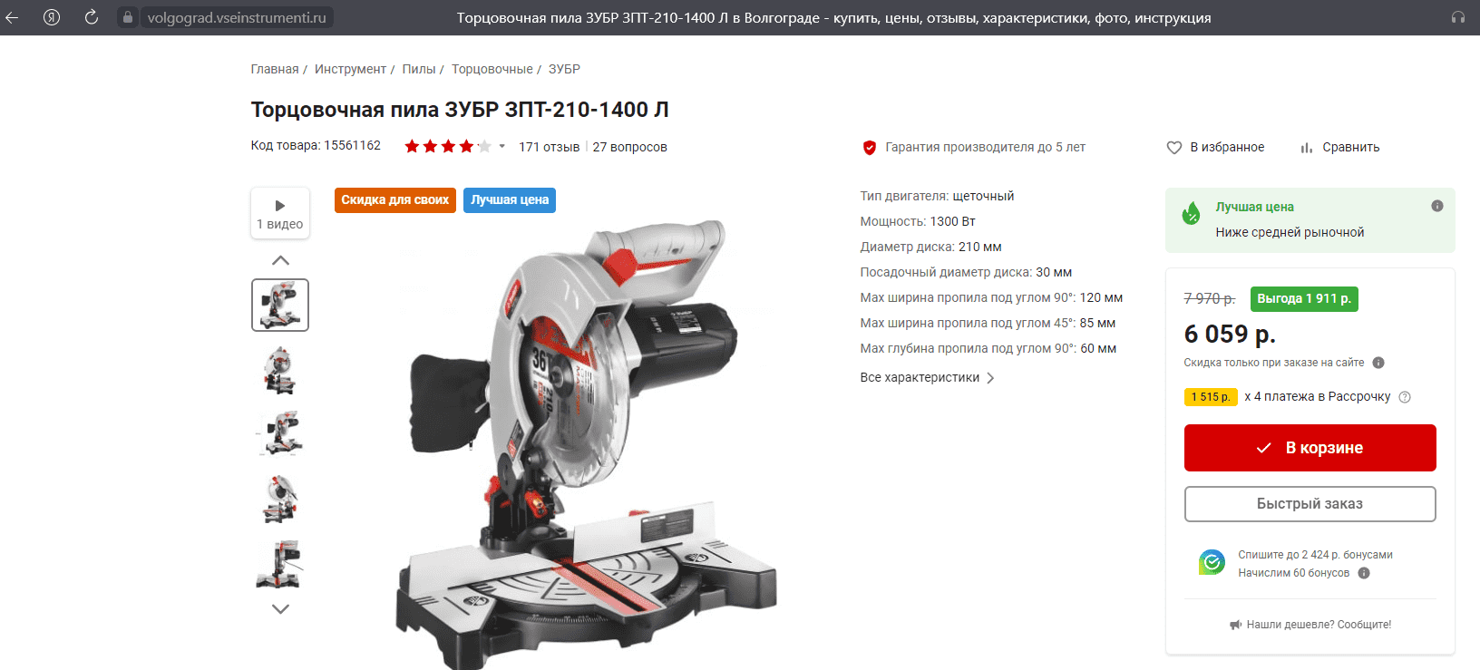The width and height of the screenshot is (1480, 670).
Task: Play the 1 видео thumbnail
Action: [x=280, y=213]
